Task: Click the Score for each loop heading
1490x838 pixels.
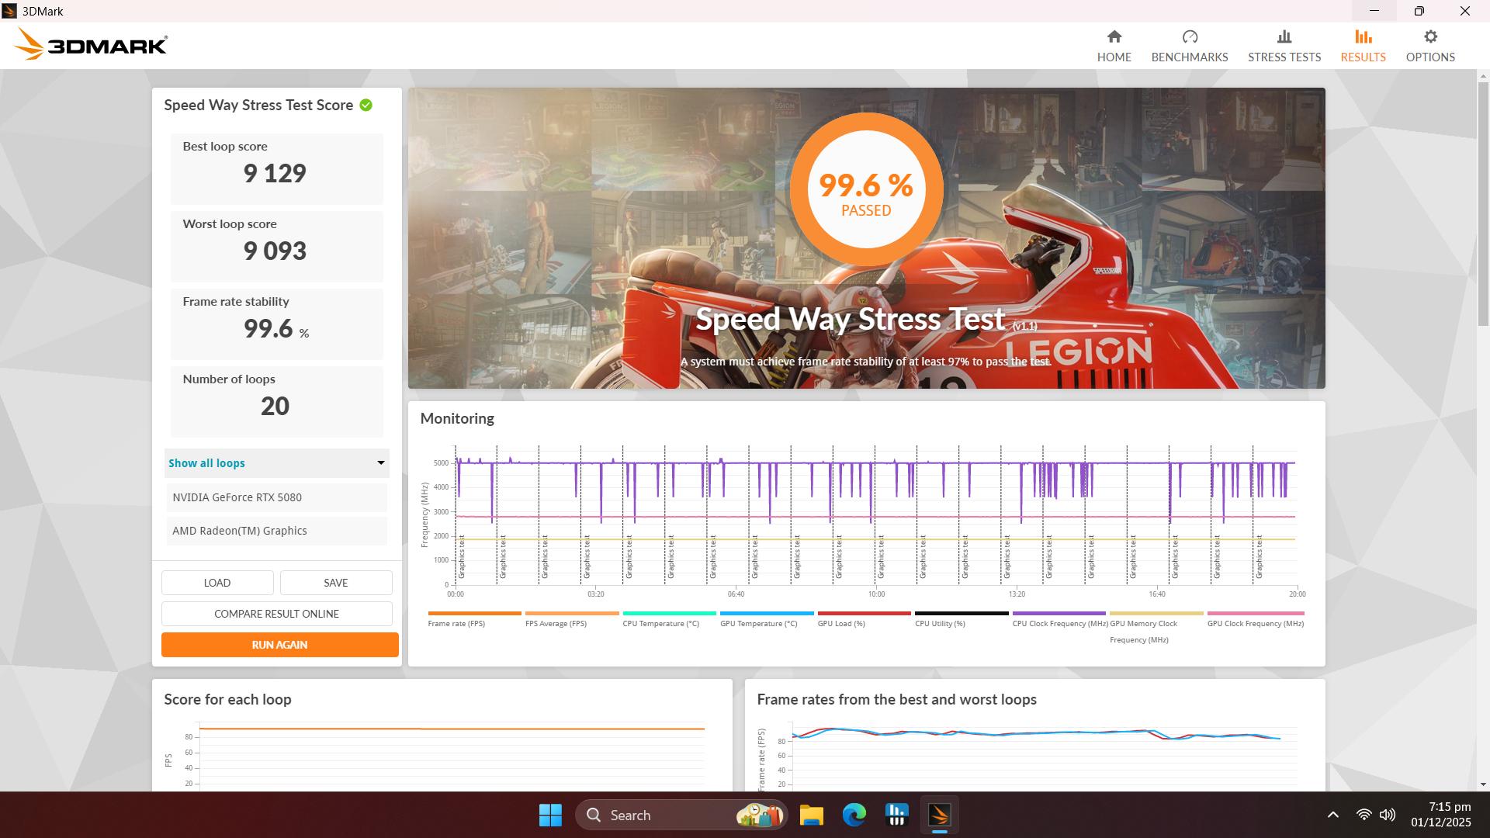Action: pos(227,699)
